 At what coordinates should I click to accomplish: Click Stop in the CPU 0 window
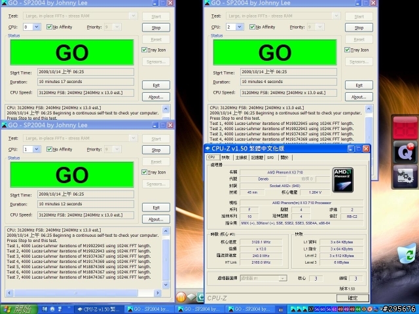156,27
